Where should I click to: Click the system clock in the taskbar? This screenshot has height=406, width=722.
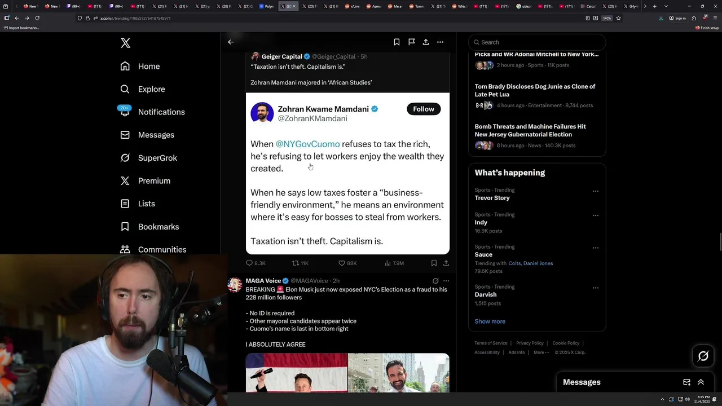[703, 399]
